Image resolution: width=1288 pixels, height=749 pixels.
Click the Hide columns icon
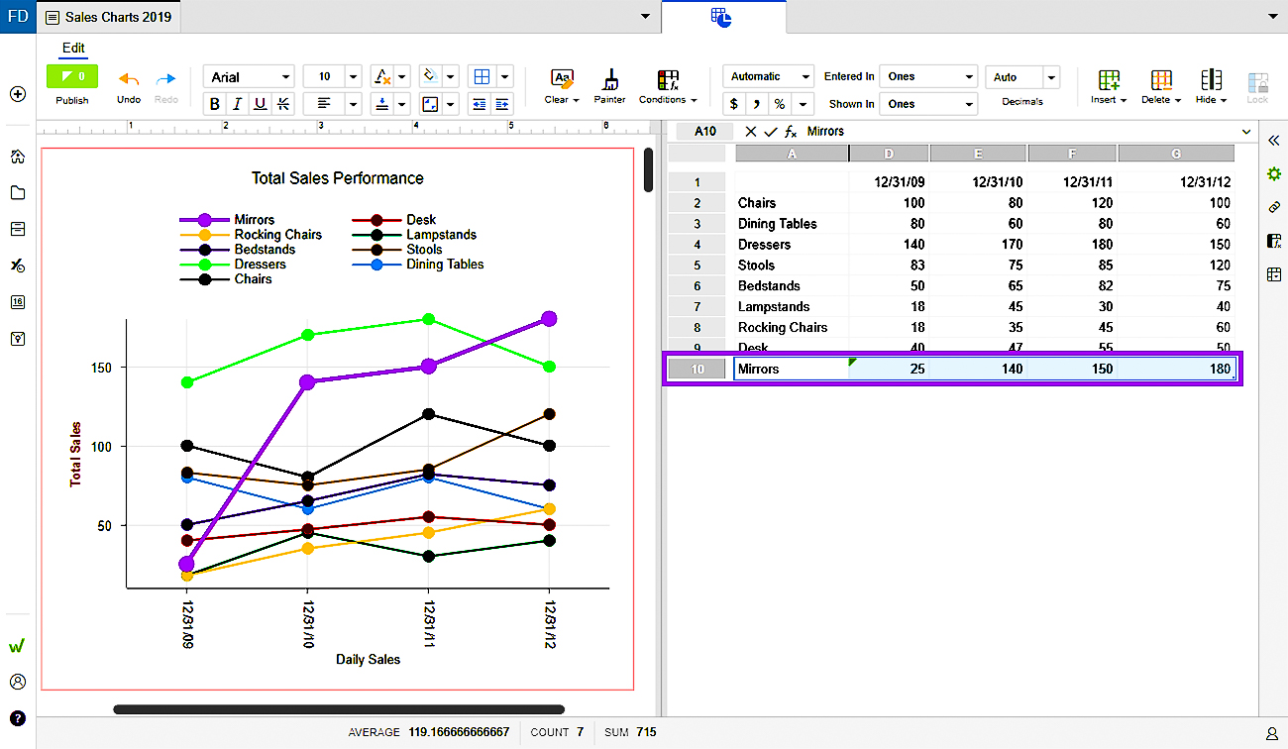[x=1211, y=80]
